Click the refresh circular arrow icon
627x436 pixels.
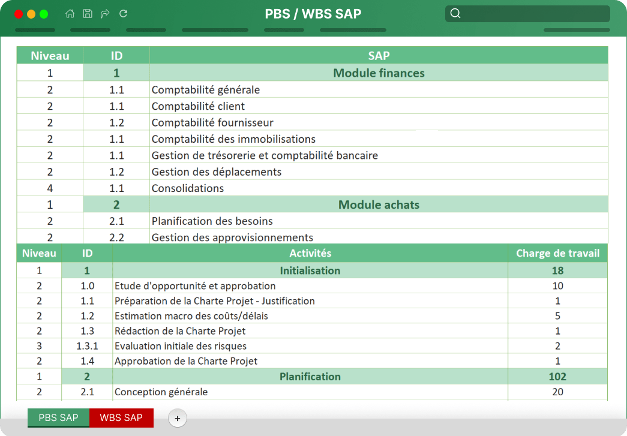pos(123,14)
